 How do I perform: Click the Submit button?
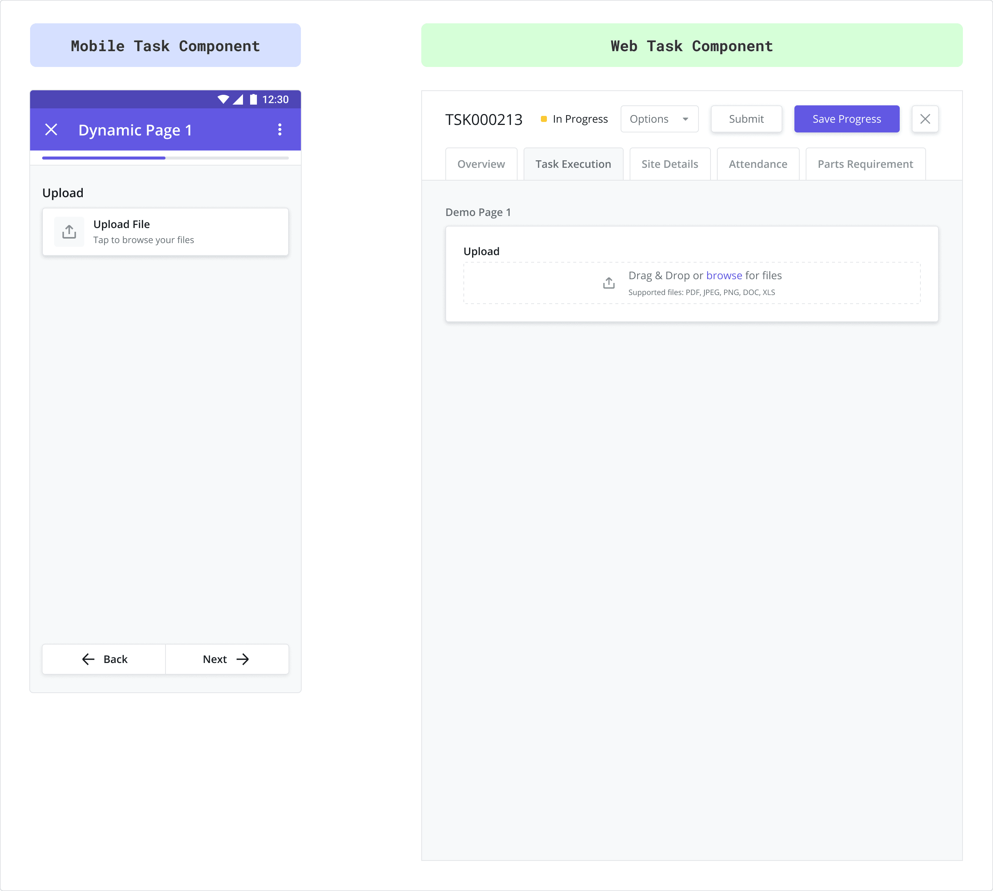click(746, 119)
